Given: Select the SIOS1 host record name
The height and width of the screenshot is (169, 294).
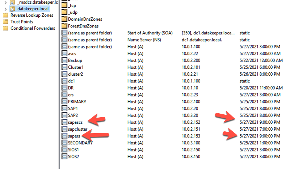Looking at the screenshot, I should pos(73,150).
